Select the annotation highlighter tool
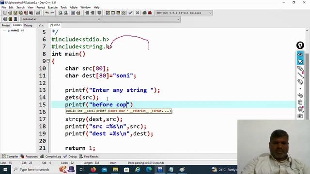Screen dimensions: 310x174 click(300, 69)
